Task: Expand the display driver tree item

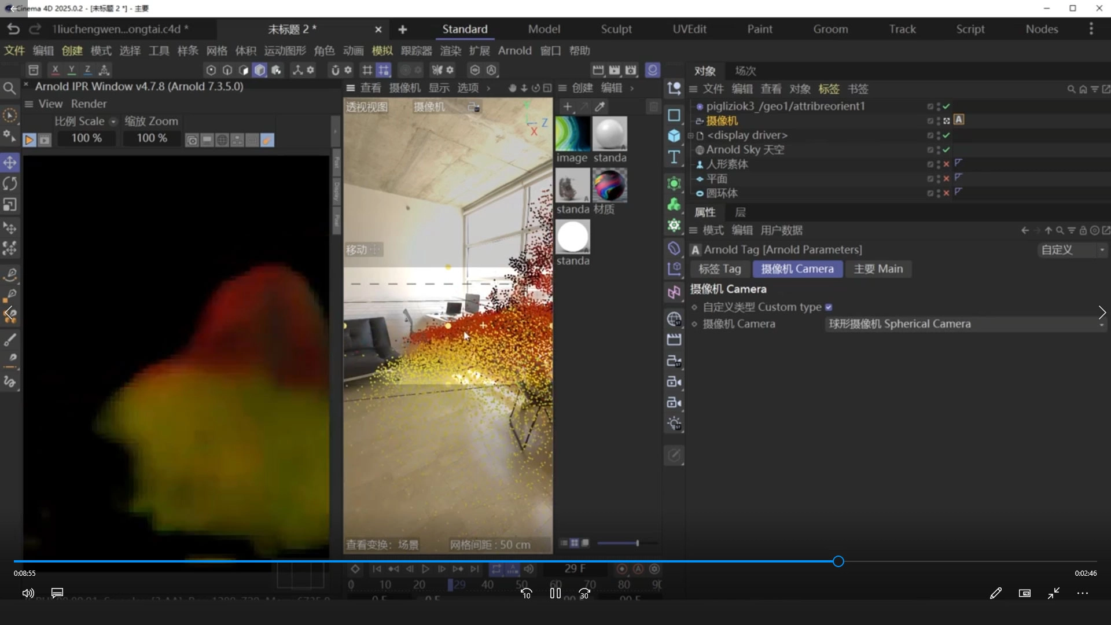Action: coord(690,135)
